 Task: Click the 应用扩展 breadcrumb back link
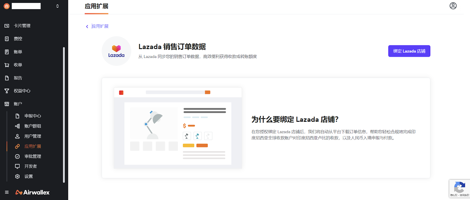pos(100,26)
